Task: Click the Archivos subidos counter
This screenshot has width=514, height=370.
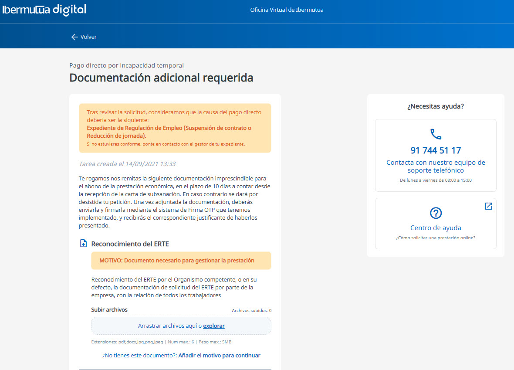Action: [251, 311]
